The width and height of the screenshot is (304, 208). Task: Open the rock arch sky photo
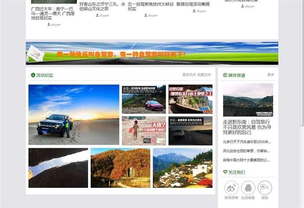point(58,168)
